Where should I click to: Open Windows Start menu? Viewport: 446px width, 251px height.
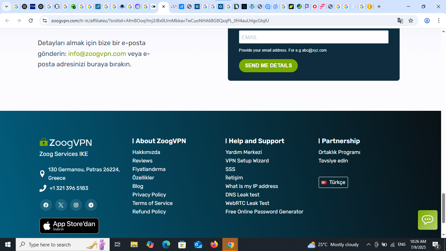8,244
